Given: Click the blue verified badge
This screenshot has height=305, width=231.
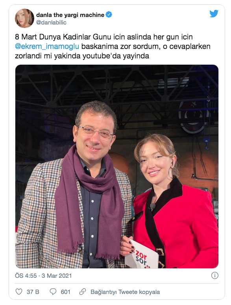Looking at the screenshot, I should point(109,15).
